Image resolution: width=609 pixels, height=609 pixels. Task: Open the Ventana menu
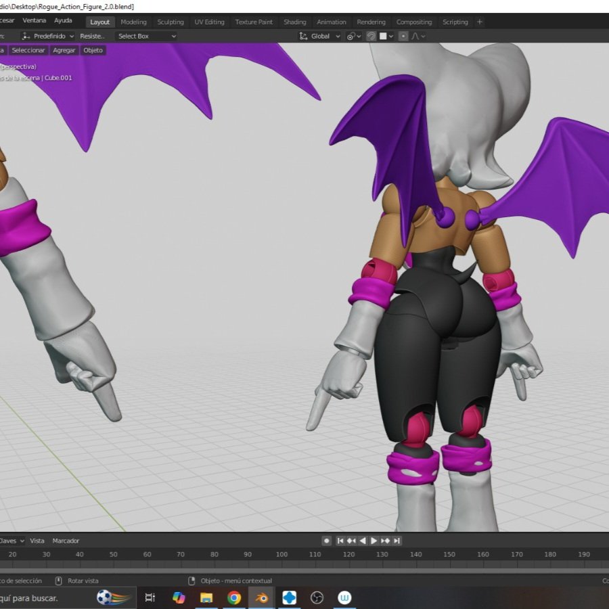click(35, 20)
